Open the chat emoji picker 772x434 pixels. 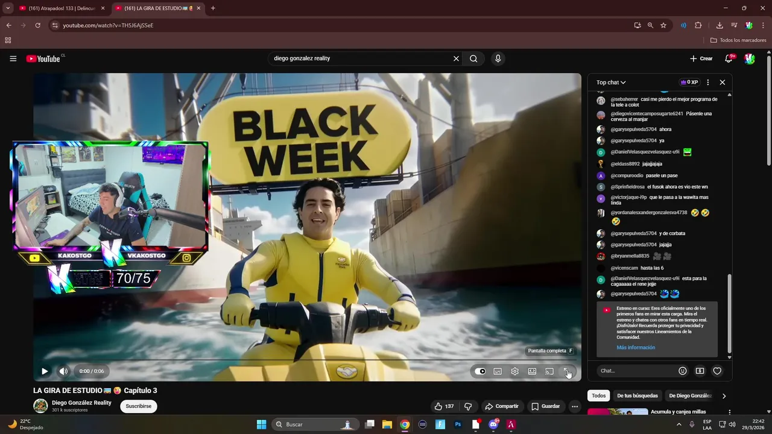coord(683,371)
